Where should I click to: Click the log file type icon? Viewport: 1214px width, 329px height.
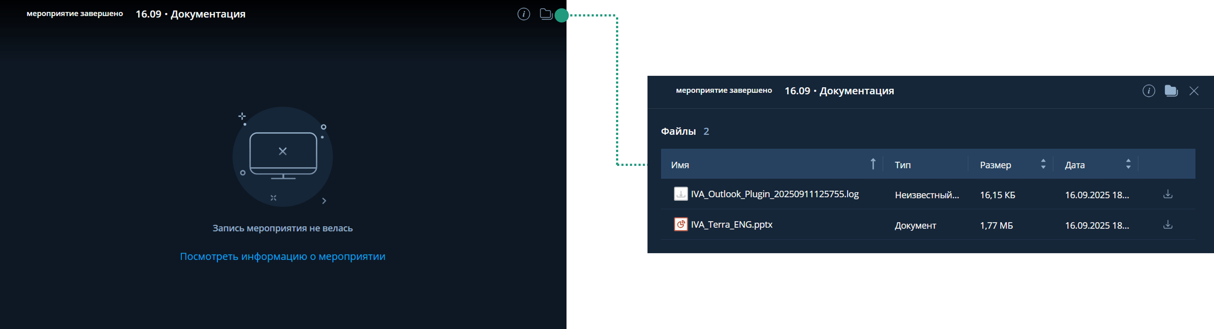tap(681, 194)
